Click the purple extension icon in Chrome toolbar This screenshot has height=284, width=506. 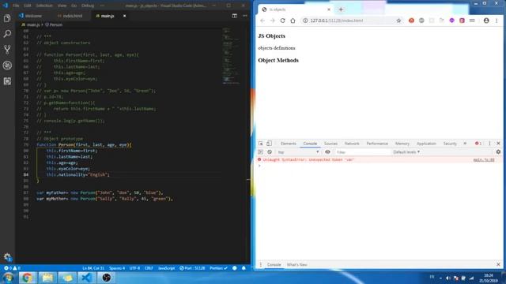click(x=451, y=21)
